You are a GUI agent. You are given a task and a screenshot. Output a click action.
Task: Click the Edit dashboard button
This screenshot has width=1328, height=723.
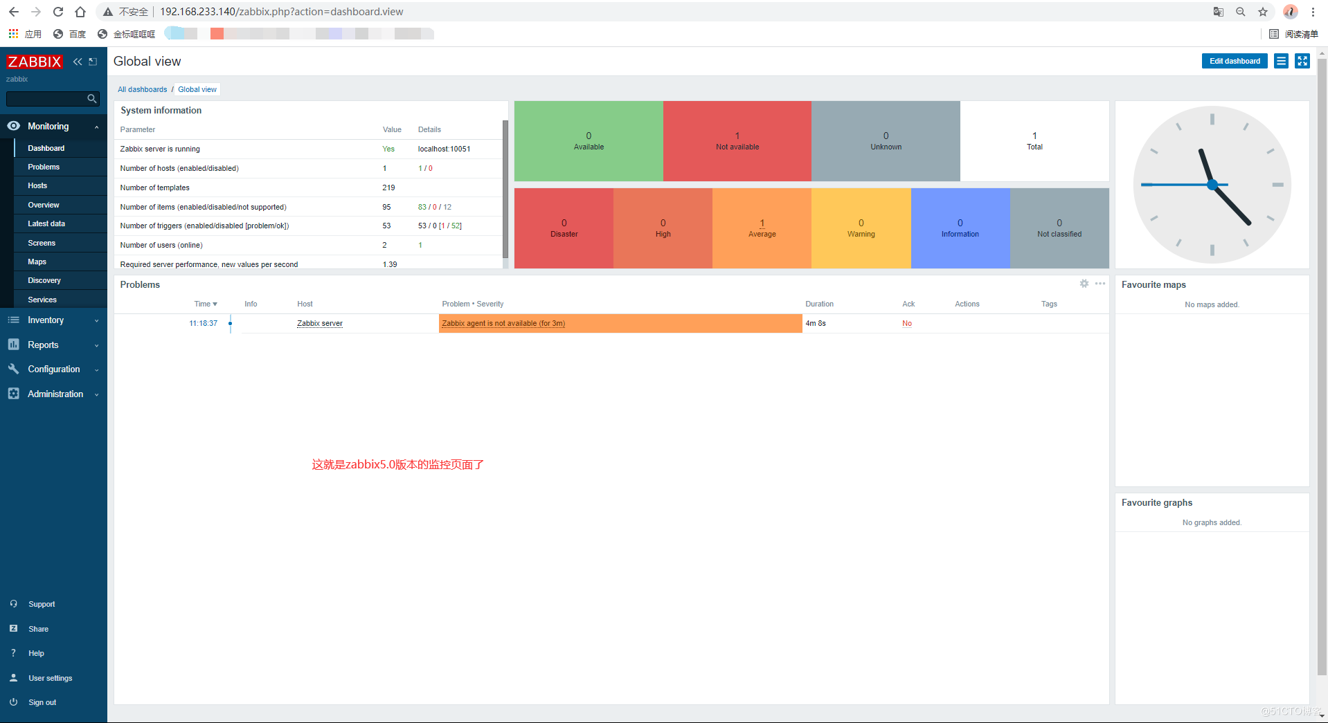tap(1234, 61)
